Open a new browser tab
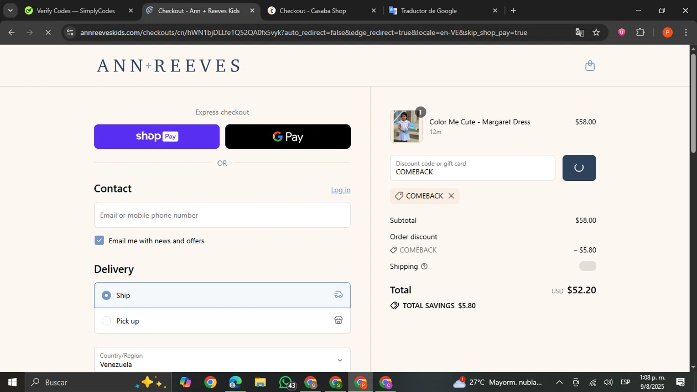 pyautogui.click(x=513, y=10)
